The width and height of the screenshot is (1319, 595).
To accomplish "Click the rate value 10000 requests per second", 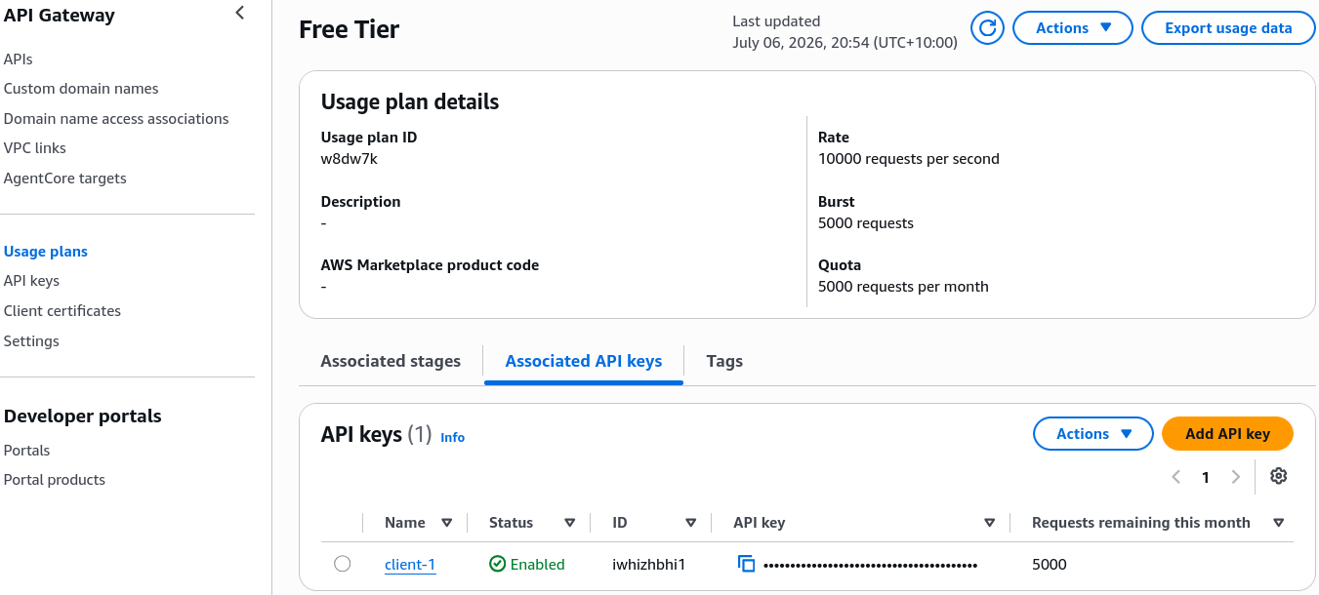I will 909,159.
